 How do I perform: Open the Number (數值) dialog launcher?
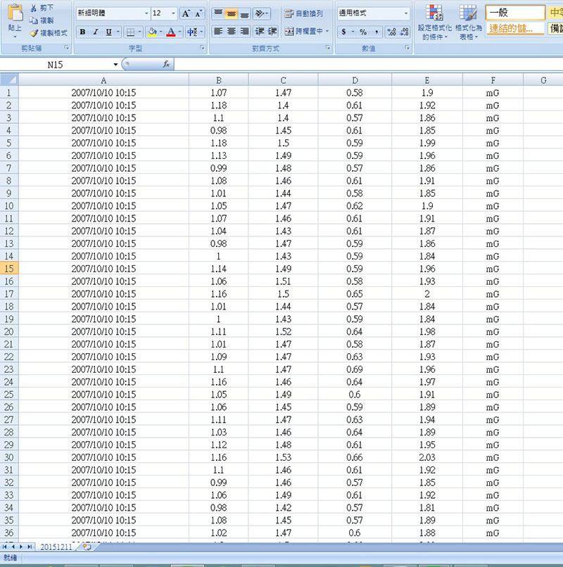[407, 47]
